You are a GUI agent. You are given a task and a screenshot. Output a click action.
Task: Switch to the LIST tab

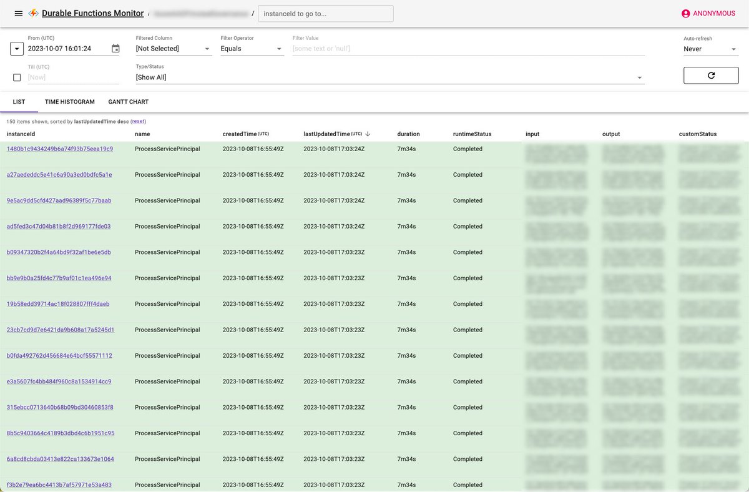(19, 102)
